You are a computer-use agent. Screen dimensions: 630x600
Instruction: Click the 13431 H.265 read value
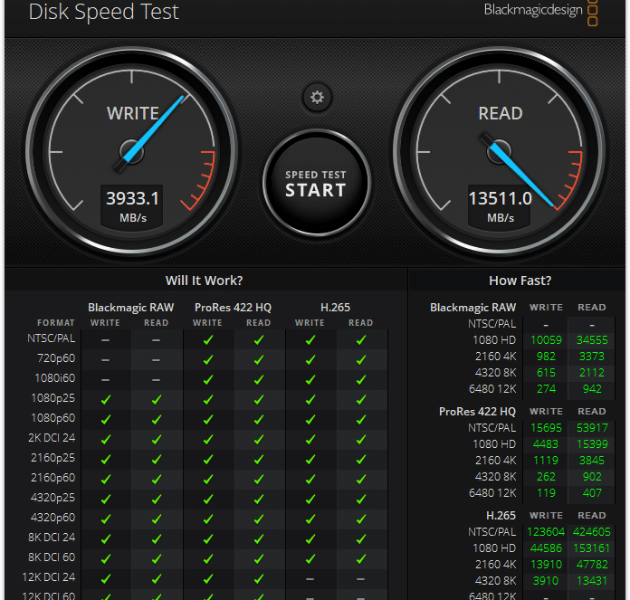(592, 581)
